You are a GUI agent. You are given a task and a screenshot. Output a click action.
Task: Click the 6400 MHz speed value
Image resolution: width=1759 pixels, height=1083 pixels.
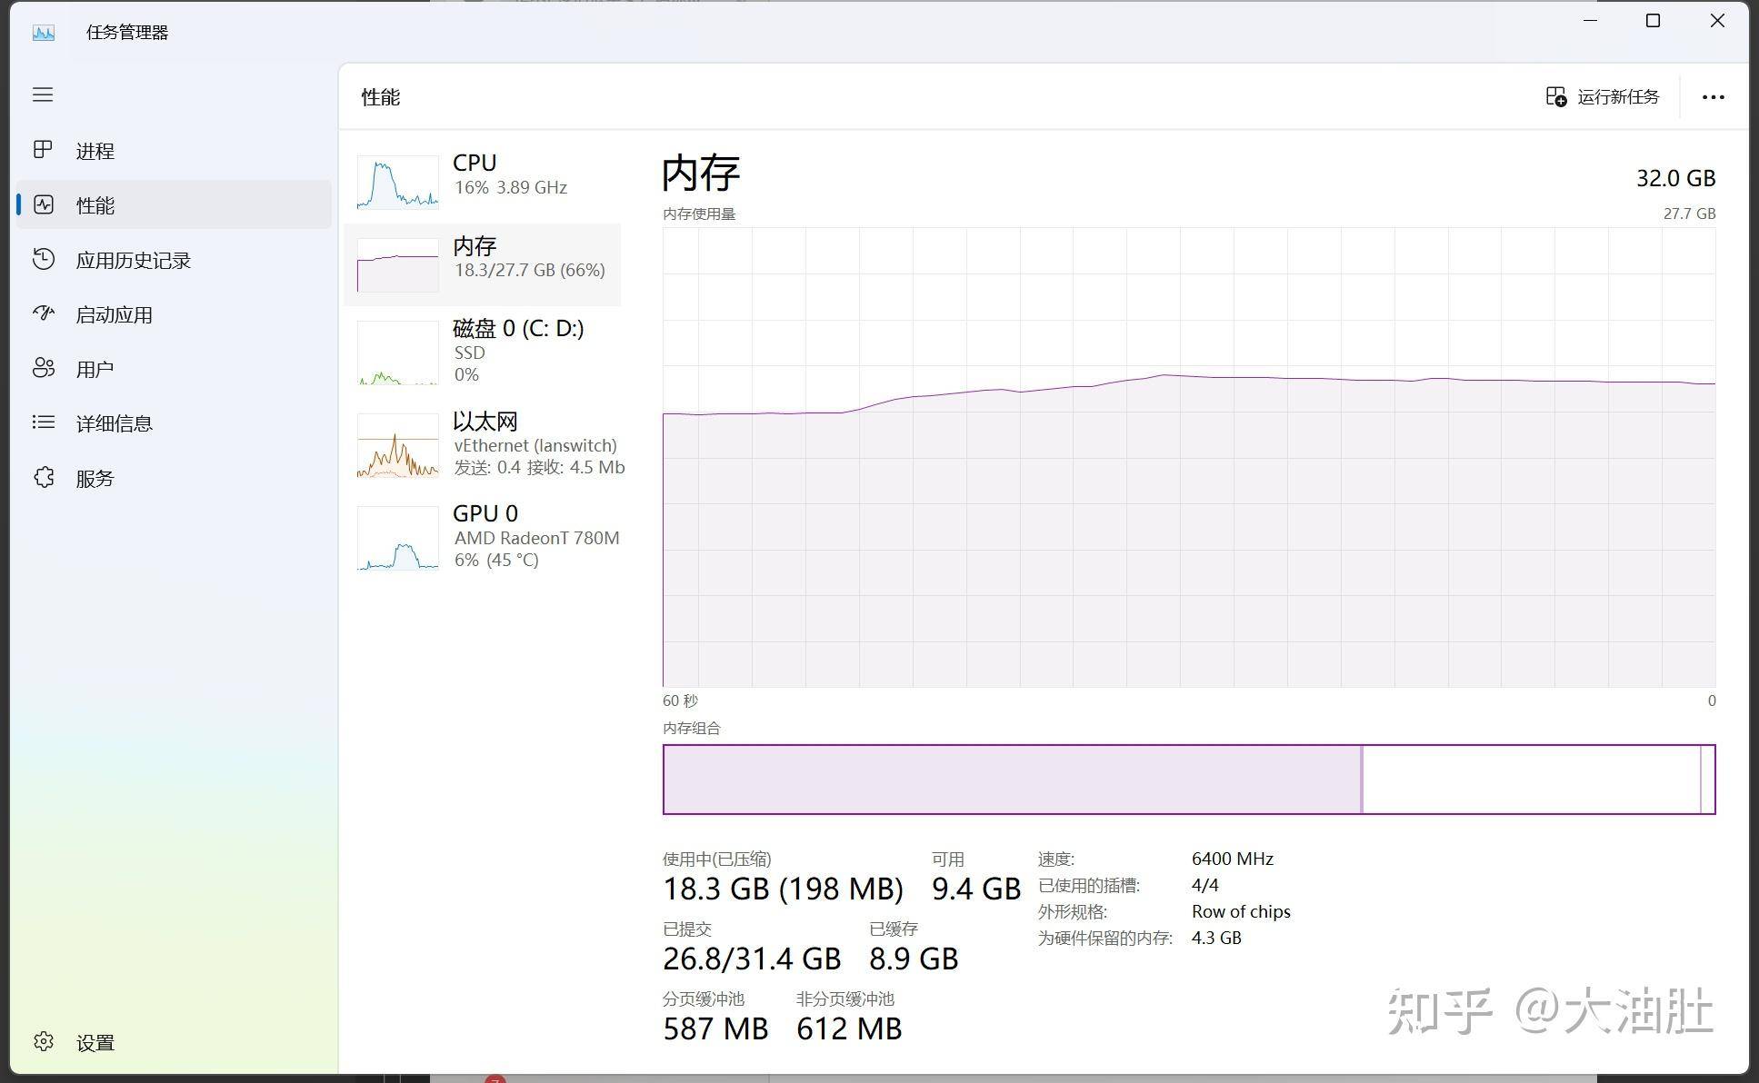click(x=1232, y=859)
